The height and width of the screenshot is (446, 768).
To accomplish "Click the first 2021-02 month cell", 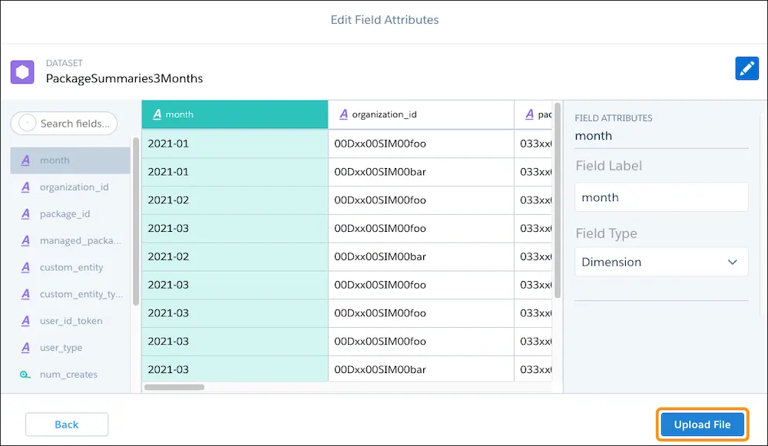I will [234, 200].
